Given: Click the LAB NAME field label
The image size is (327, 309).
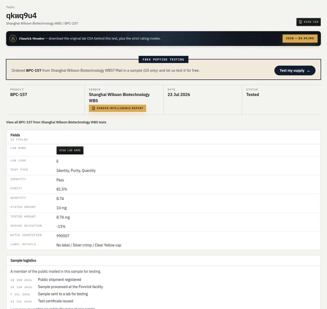Looking at the screenshot, I should [18, 148].
